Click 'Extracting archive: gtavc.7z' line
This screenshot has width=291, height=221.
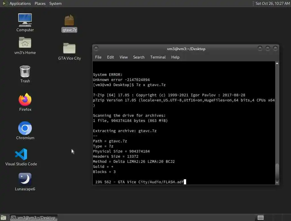click(125, 131)
